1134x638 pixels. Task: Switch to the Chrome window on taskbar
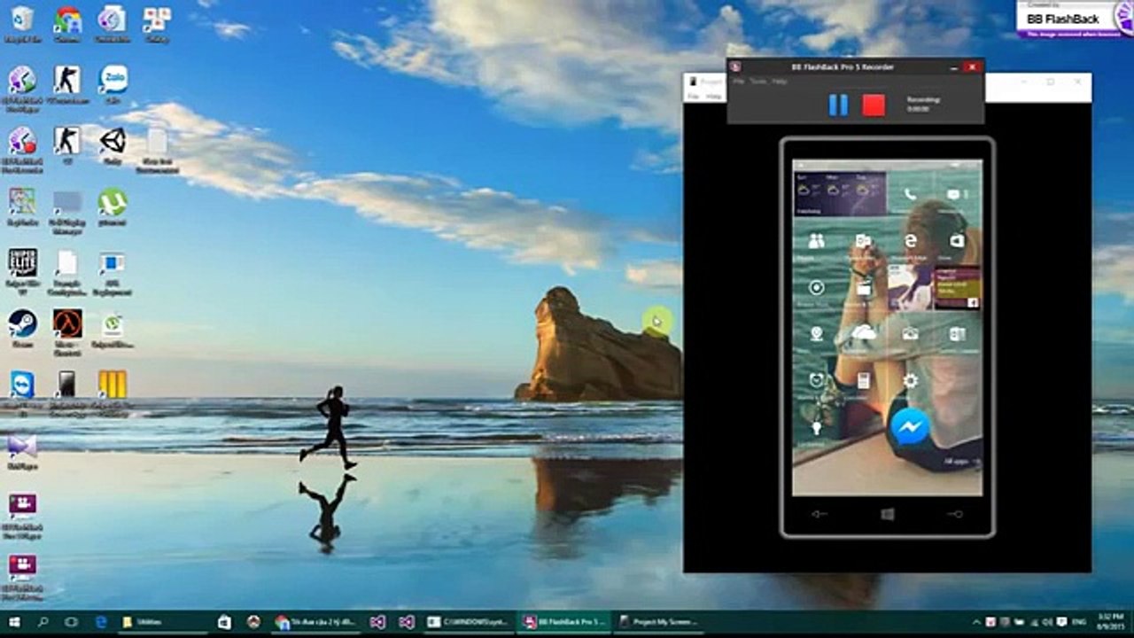315,622
